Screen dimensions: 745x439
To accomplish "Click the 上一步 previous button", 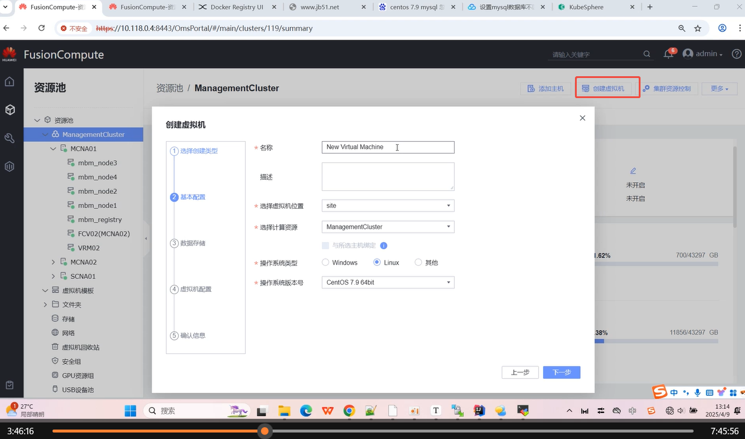I will tap(520, 372).
